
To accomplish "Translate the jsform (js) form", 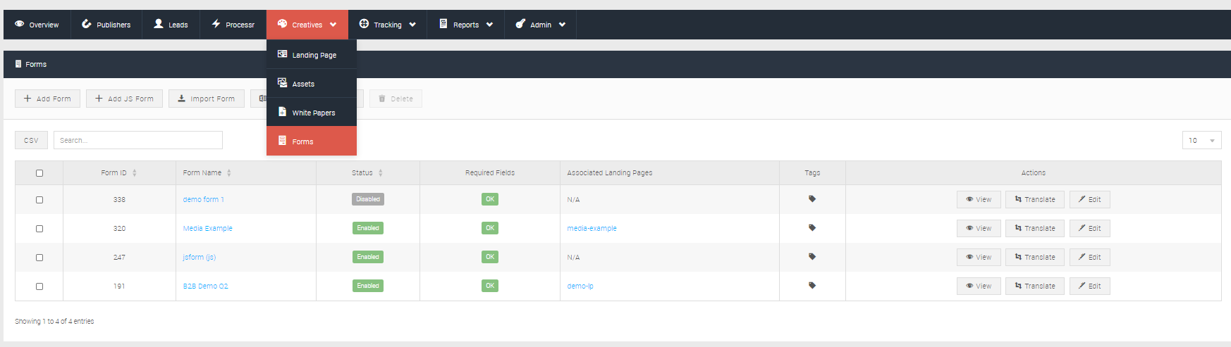I will tap(1035, 257).
